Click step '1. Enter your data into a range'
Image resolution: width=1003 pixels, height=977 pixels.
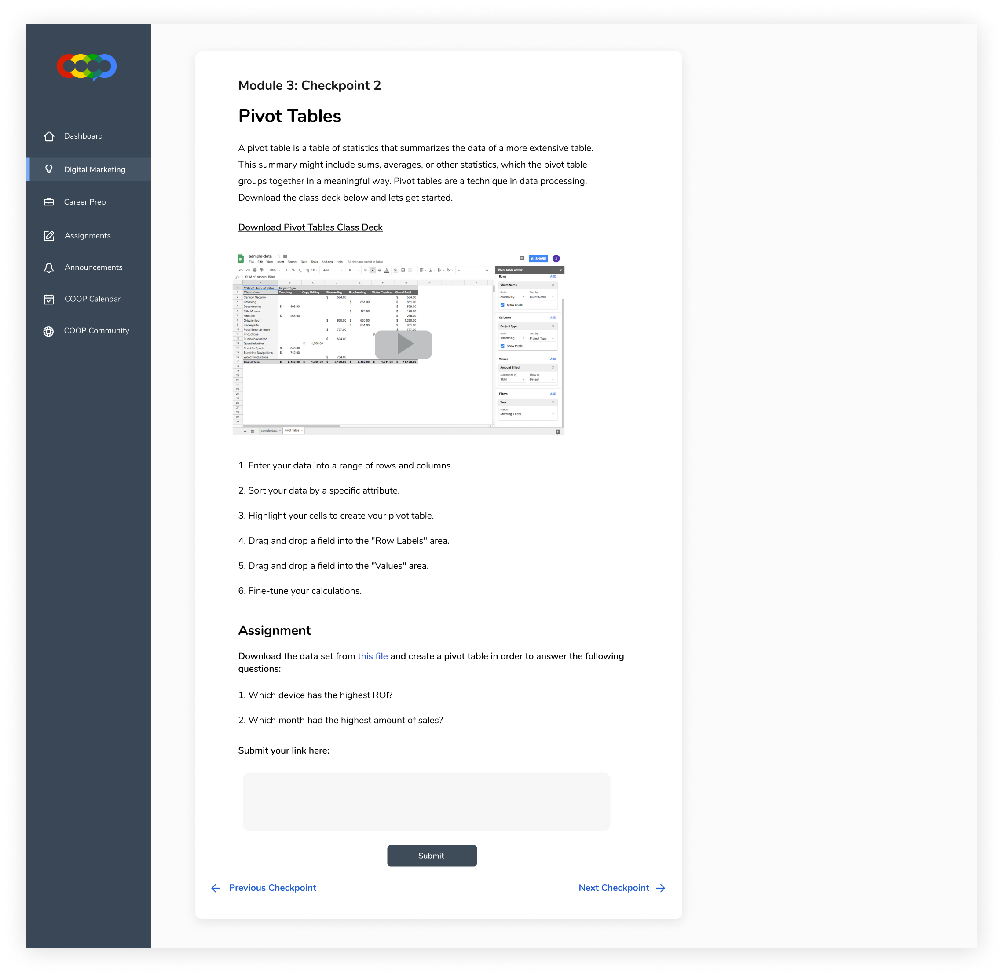point(345,465)
